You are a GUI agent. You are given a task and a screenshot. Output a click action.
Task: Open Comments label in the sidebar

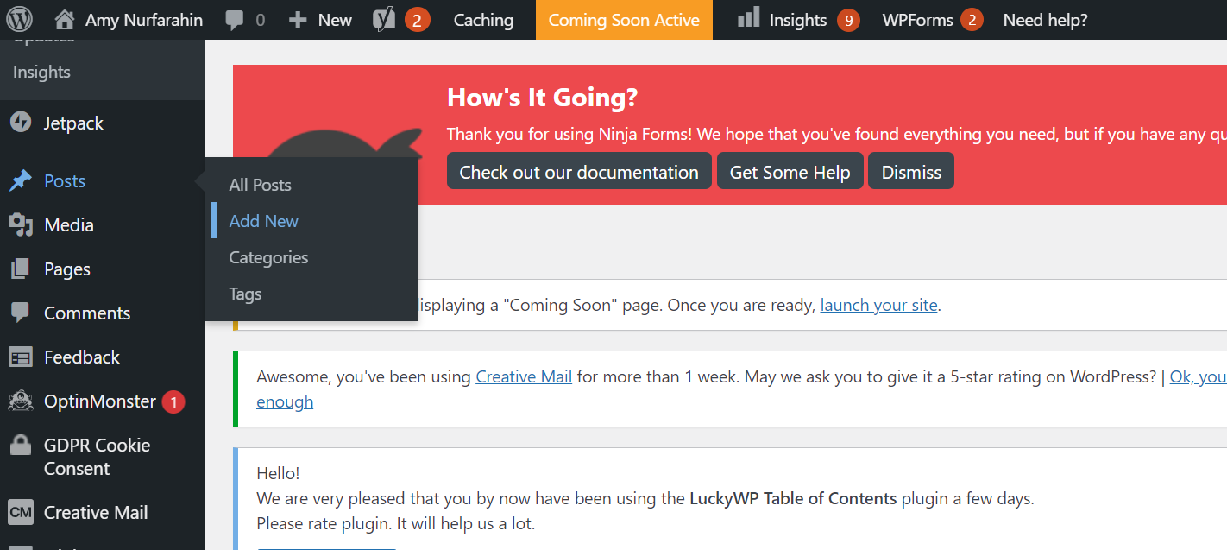[87, 313]
